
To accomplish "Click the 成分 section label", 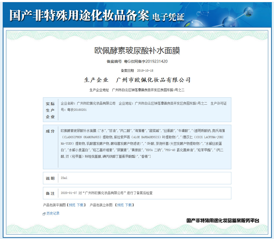I will click(x=50, y=131).
